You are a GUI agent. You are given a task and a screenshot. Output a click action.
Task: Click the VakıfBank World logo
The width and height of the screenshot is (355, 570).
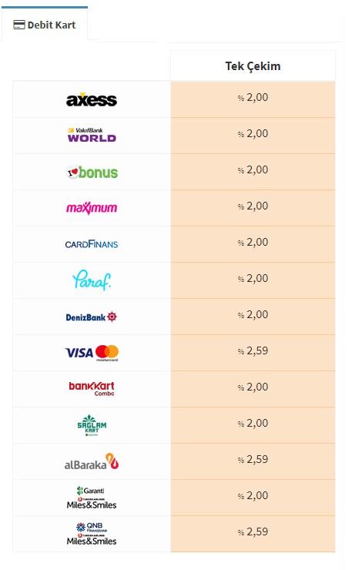tap(92, 136)
